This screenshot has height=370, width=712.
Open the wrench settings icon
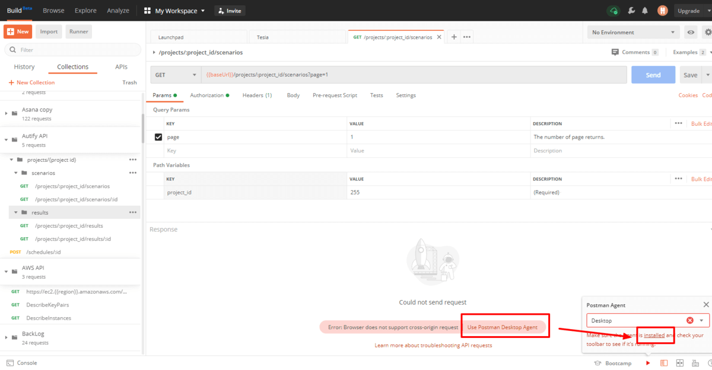click(x=631, y=11)
